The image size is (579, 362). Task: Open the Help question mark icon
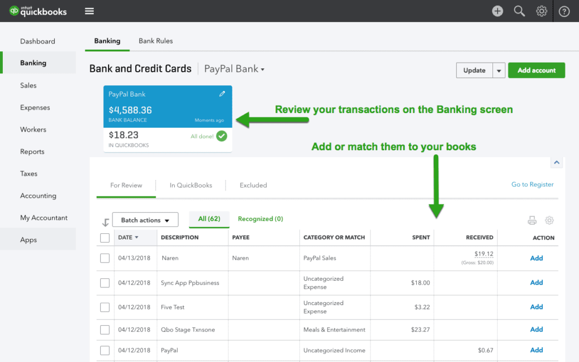coord(564,11)
